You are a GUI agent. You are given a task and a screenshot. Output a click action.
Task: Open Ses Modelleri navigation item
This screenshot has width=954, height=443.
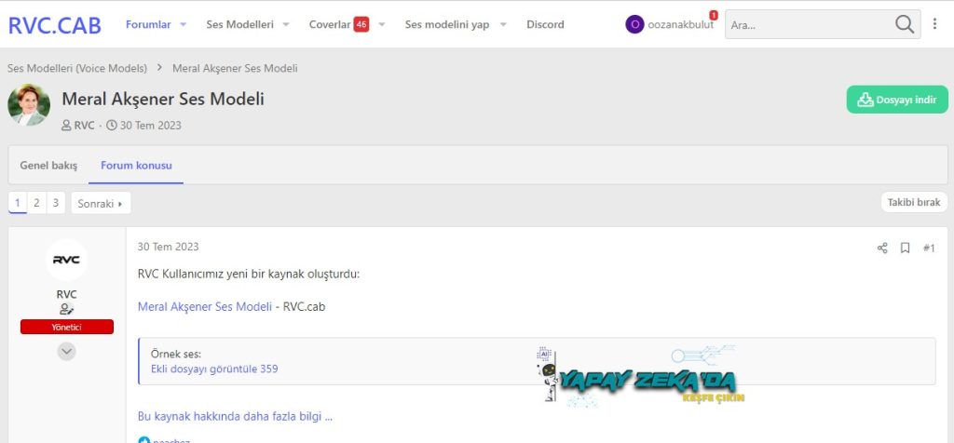coord(239,24)
